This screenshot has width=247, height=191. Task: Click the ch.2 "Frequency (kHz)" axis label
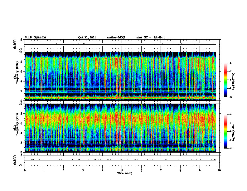pyautogui.click(x=17, y=124)
